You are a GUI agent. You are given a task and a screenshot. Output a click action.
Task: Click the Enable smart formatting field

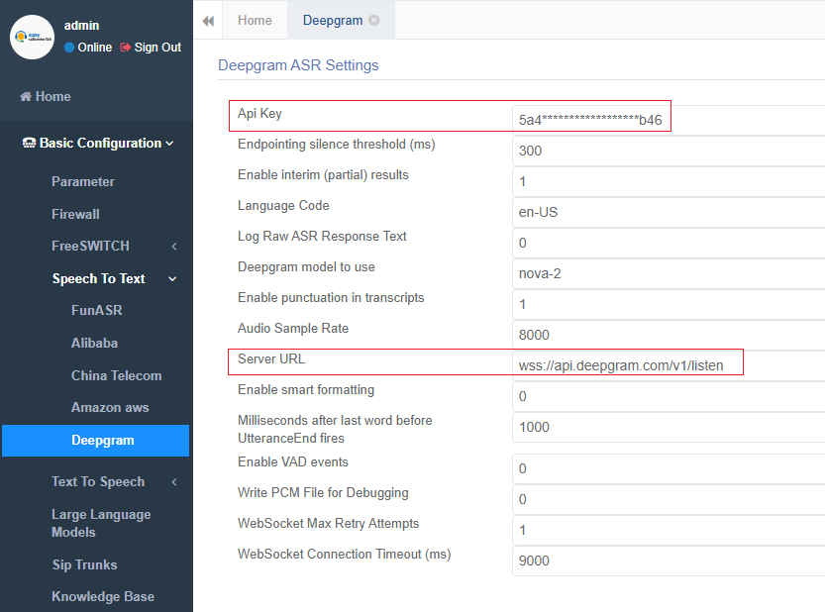click(669, 396)
